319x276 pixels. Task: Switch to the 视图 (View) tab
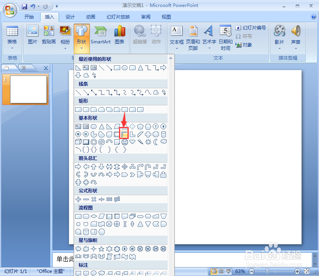166,17
